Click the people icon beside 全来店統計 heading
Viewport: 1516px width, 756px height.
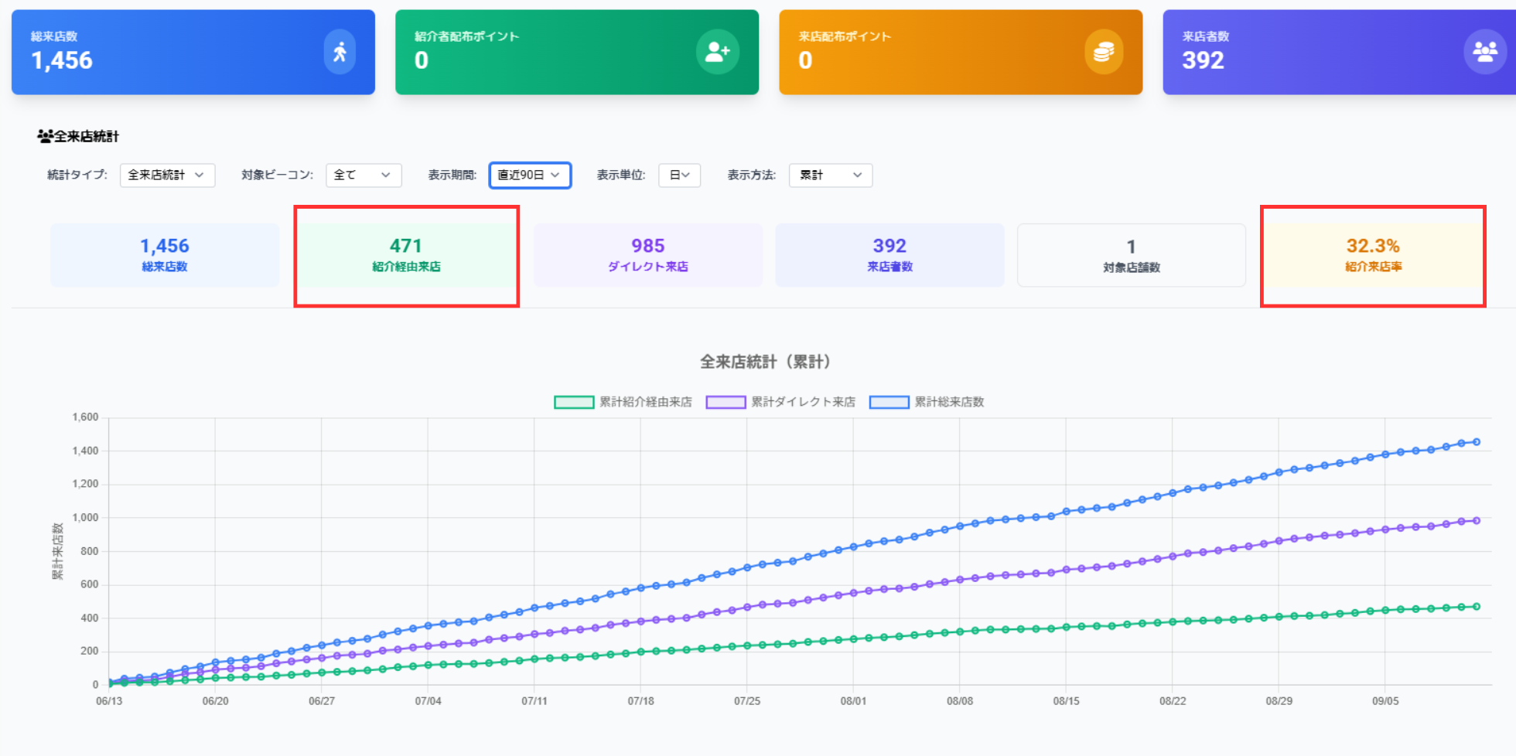coord(45,137)
